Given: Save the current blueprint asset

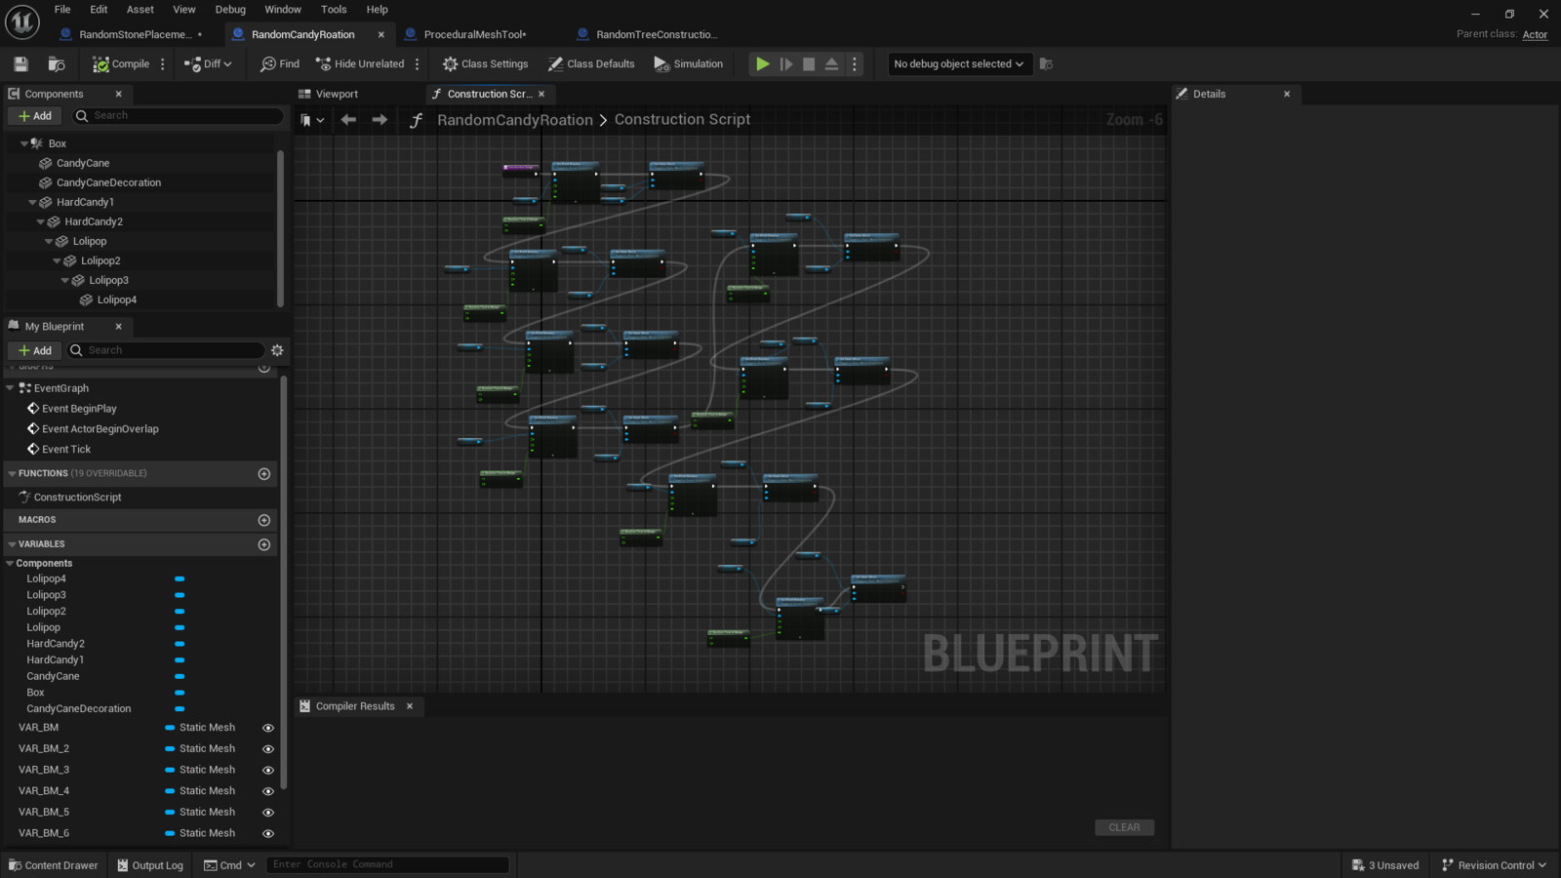Looking at the screenshot, I should click(x=20, y=64).
